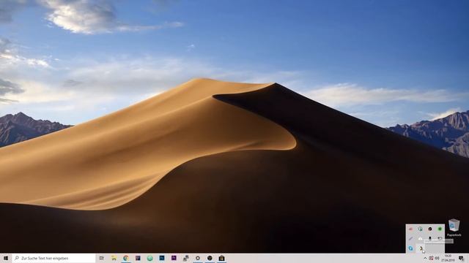This screenshot has width=469, height=263.
Task: Click the volume speaker tray icon
Action: 437,259
